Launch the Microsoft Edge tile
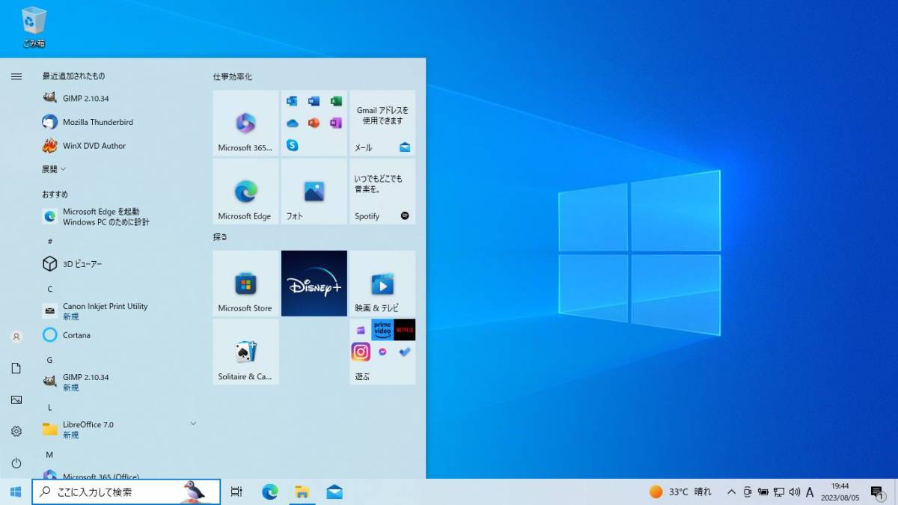 tap(245, 192)
